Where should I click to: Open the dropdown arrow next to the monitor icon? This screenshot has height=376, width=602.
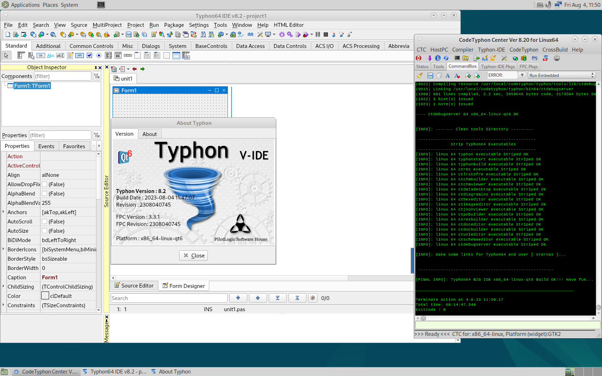pyautogui.click(x=274, y=35)
